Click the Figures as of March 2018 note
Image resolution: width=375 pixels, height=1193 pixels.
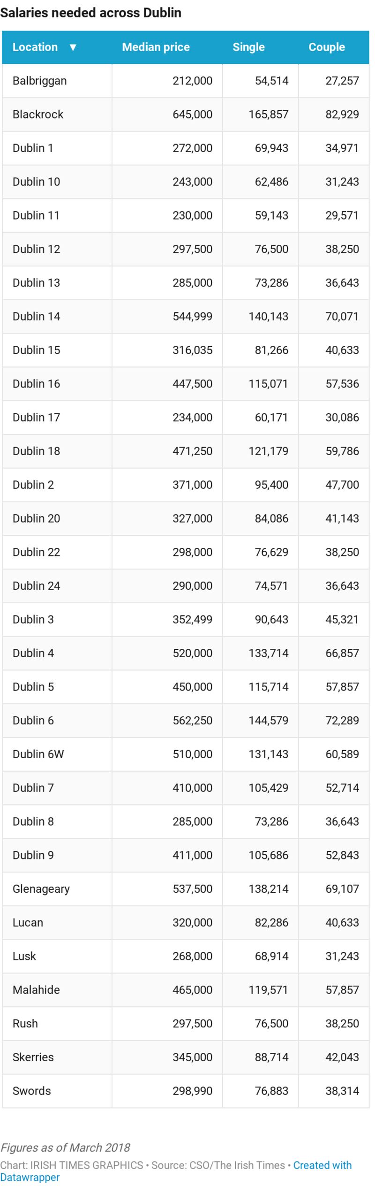pos(65,1147)
